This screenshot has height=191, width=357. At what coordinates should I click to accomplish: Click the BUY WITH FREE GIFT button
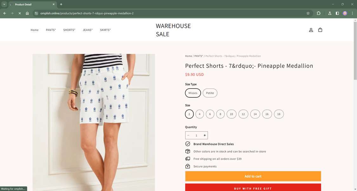pos(253,188)
